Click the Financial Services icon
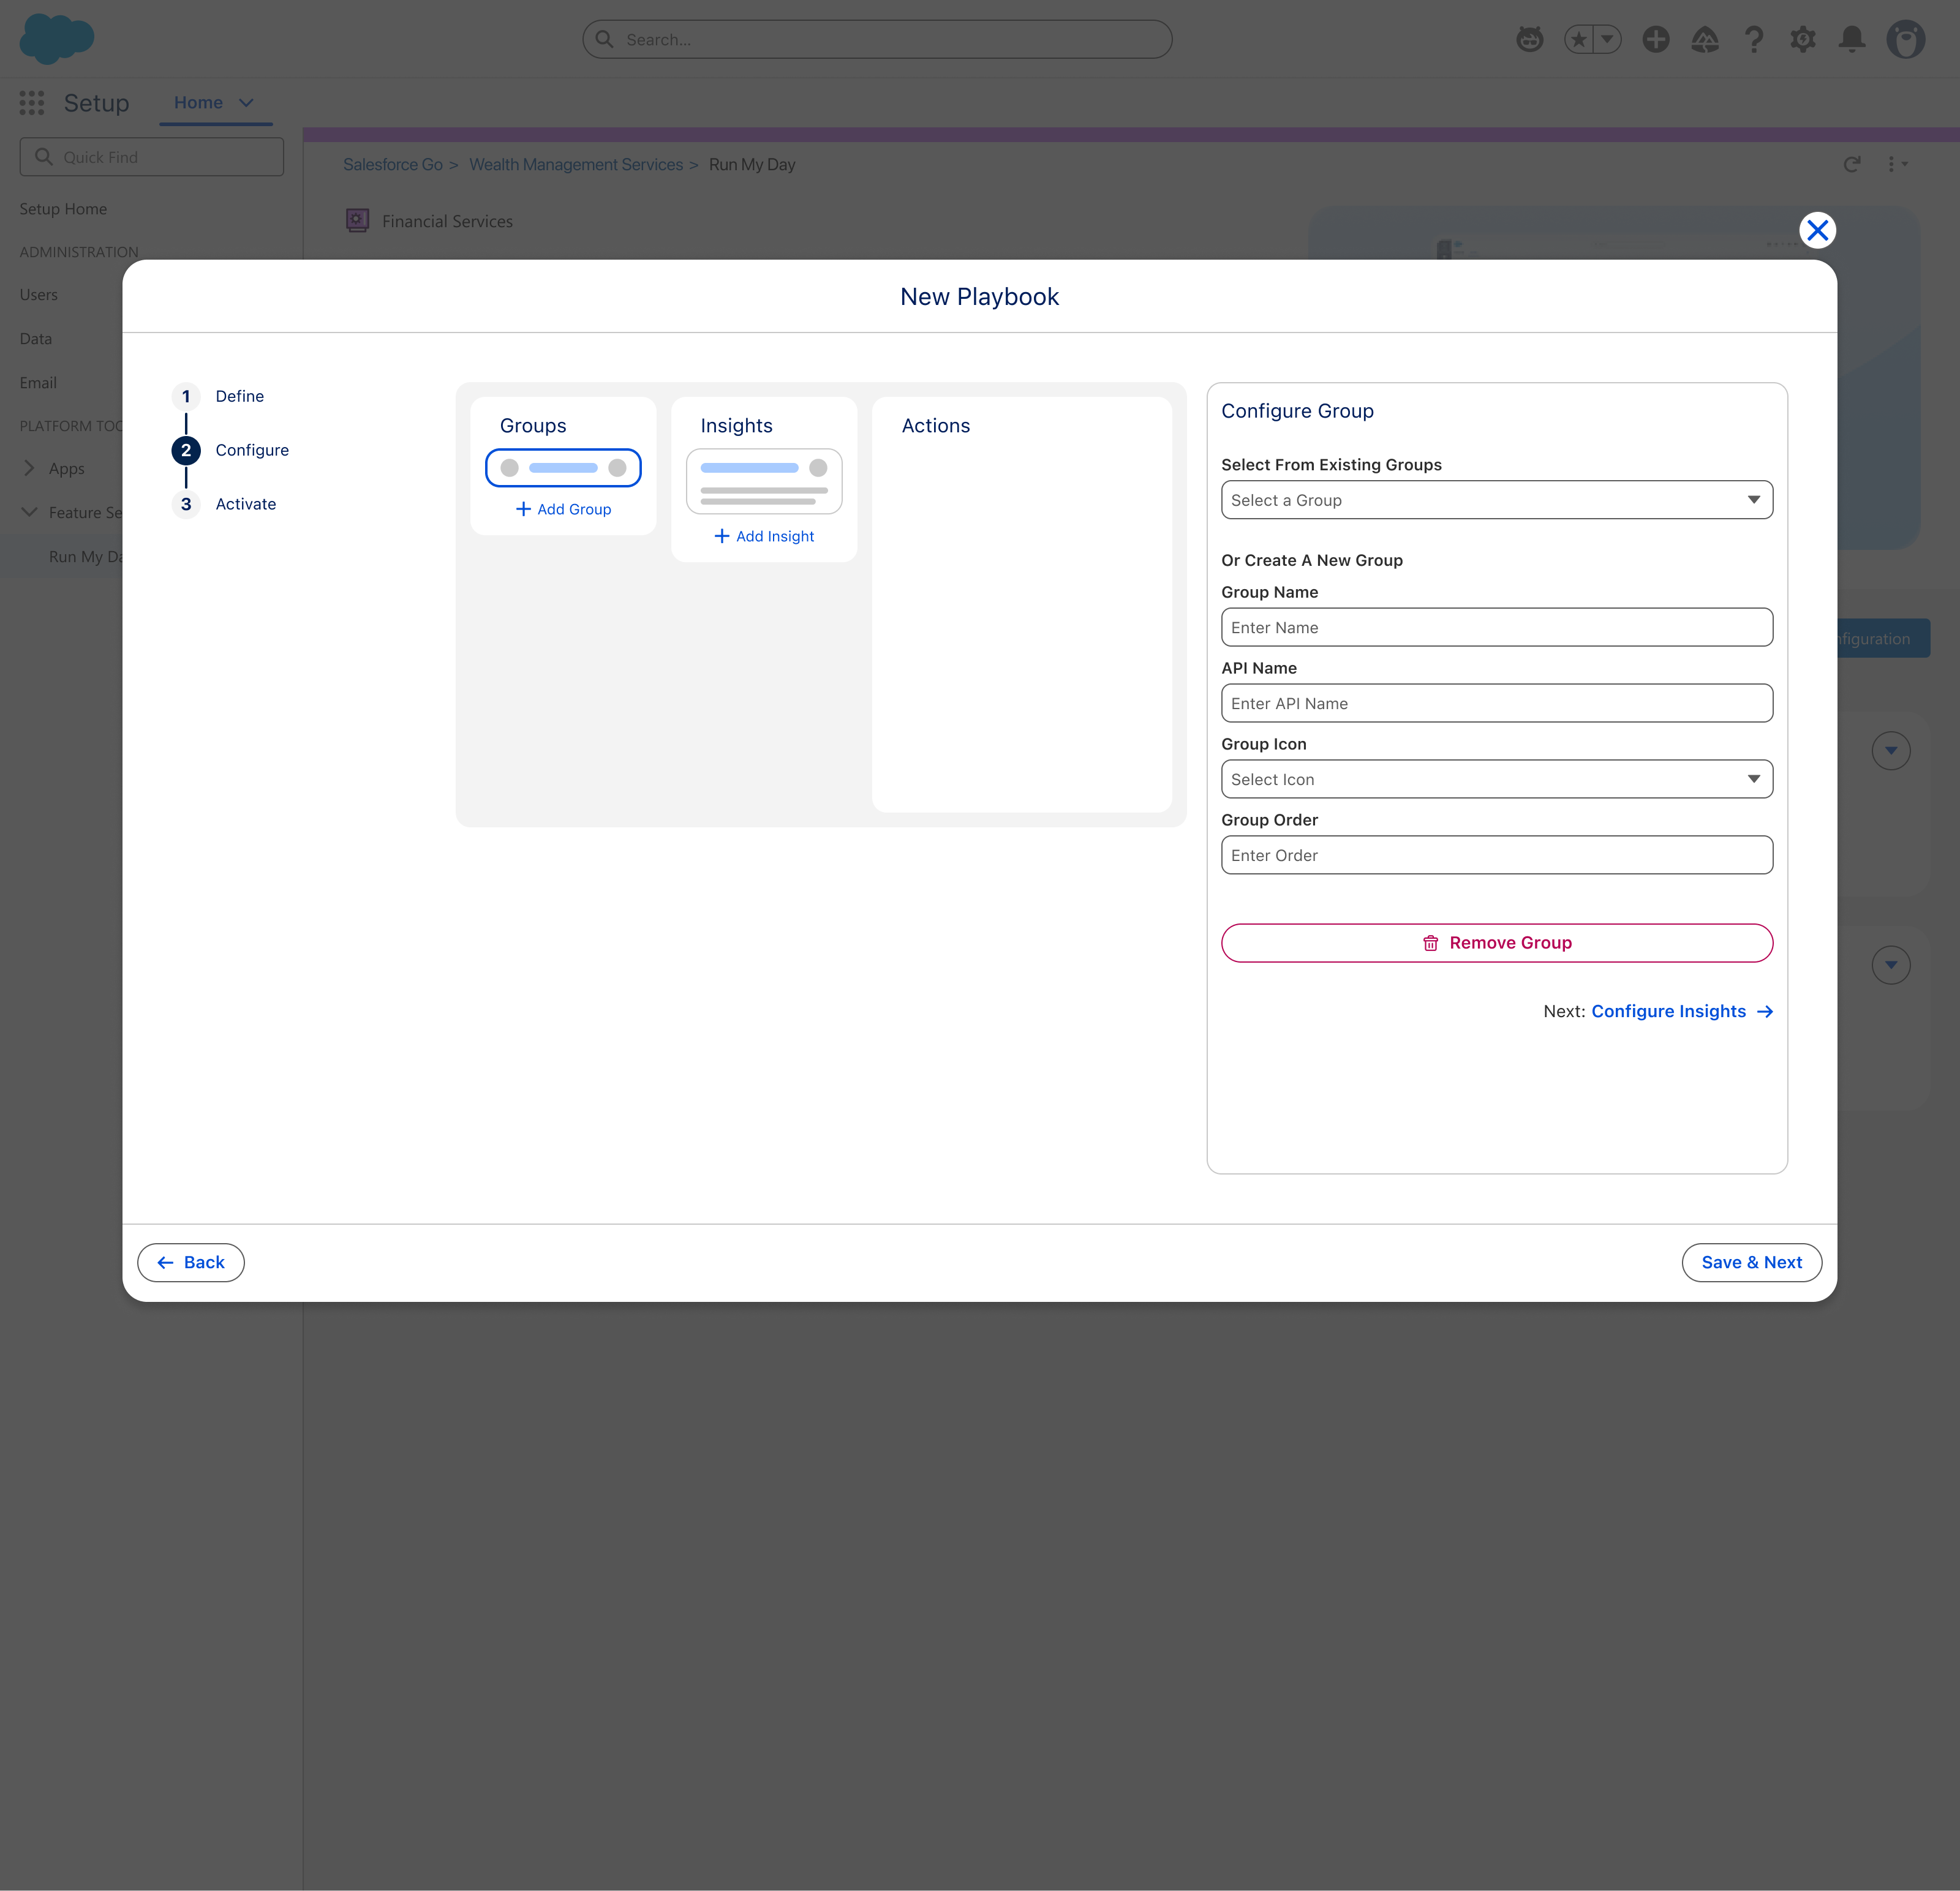1960x1891 pixels. (357, 220)
